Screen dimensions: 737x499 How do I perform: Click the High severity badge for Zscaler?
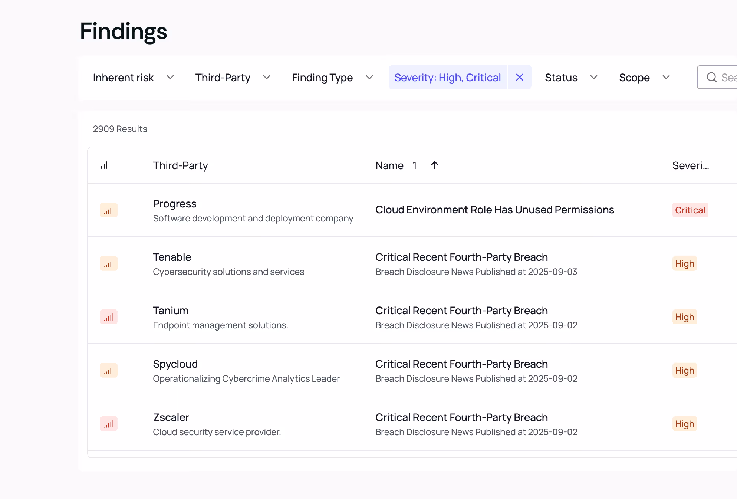(x=685, y=424)
